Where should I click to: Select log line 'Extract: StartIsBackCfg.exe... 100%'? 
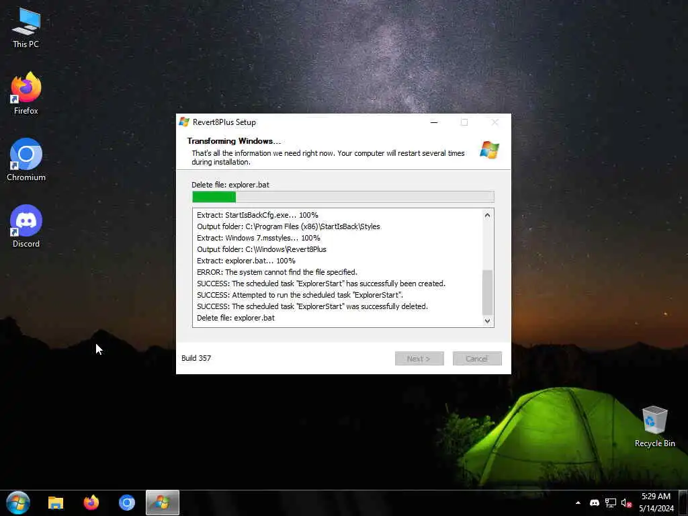click(x=257, y=215)
